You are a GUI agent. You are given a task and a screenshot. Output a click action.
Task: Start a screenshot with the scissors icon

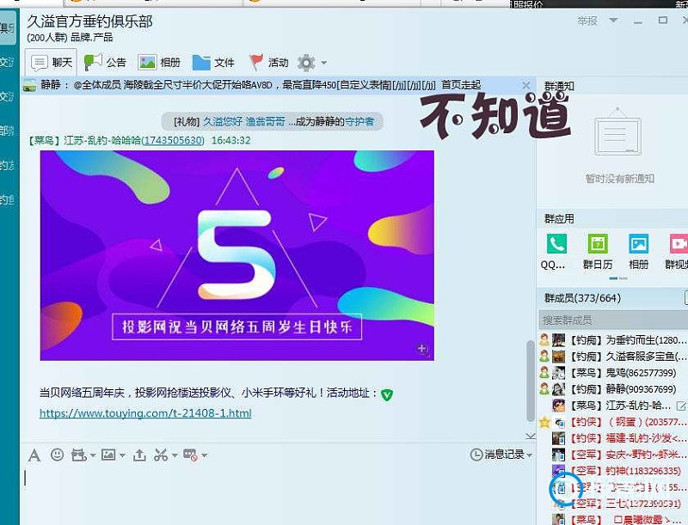[x=161, y=455]
